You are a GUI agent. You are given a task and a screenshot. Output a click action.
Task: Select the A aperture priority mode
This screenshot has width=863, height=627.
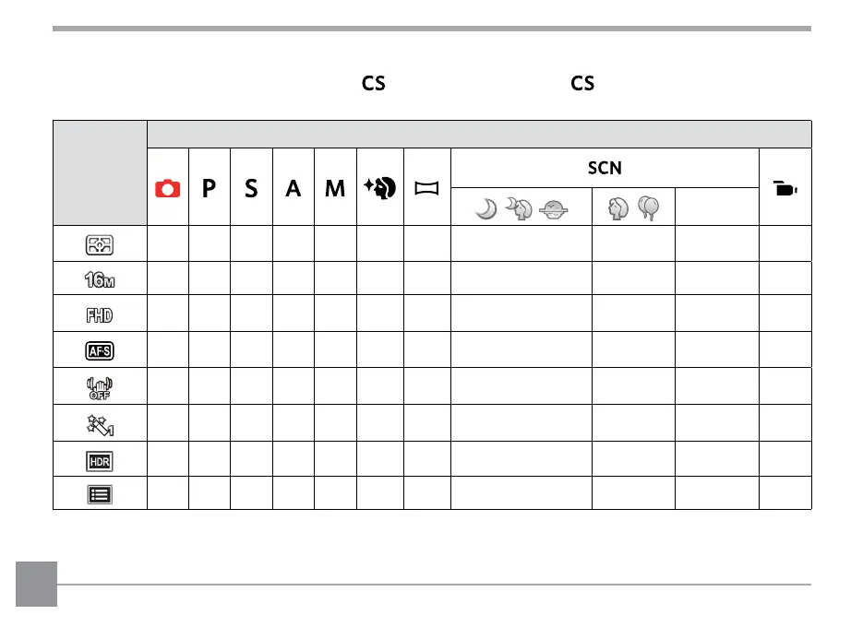point(294,188)
